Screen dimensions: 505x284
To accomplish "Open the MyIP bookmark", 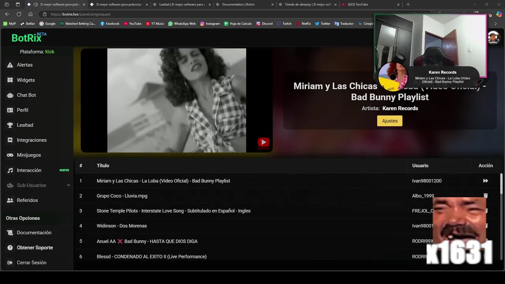I will [x=9, y=24].
